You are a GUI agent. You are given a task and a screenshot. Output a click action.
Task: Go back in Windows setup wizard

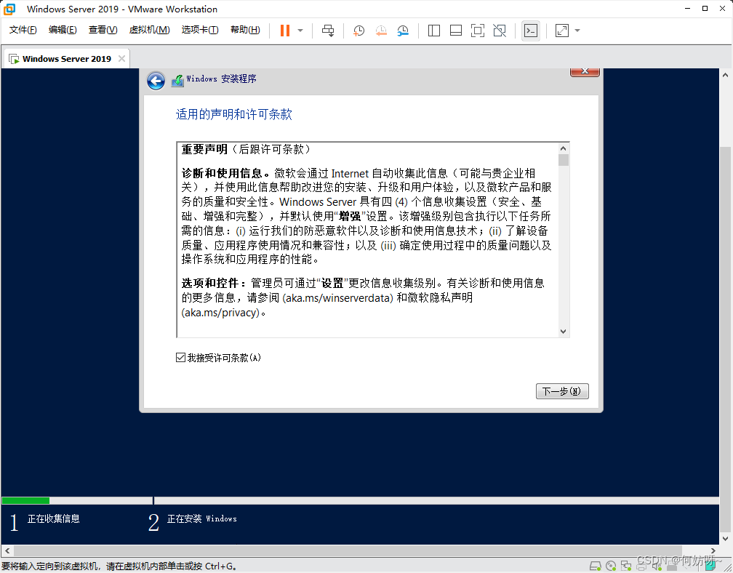(x=156, y=81)
